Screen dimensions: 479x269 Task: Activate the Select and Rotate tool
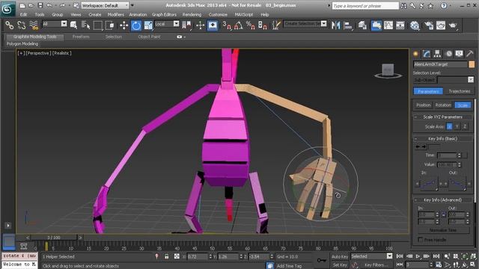[x=136, y=25]
